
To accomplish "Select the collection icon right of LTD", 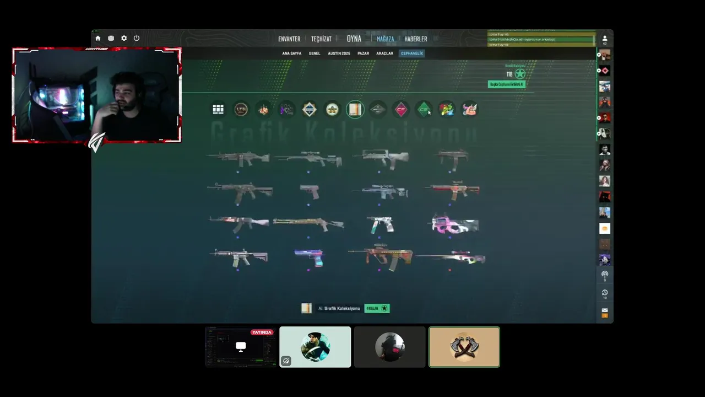I will coord(264,109).
